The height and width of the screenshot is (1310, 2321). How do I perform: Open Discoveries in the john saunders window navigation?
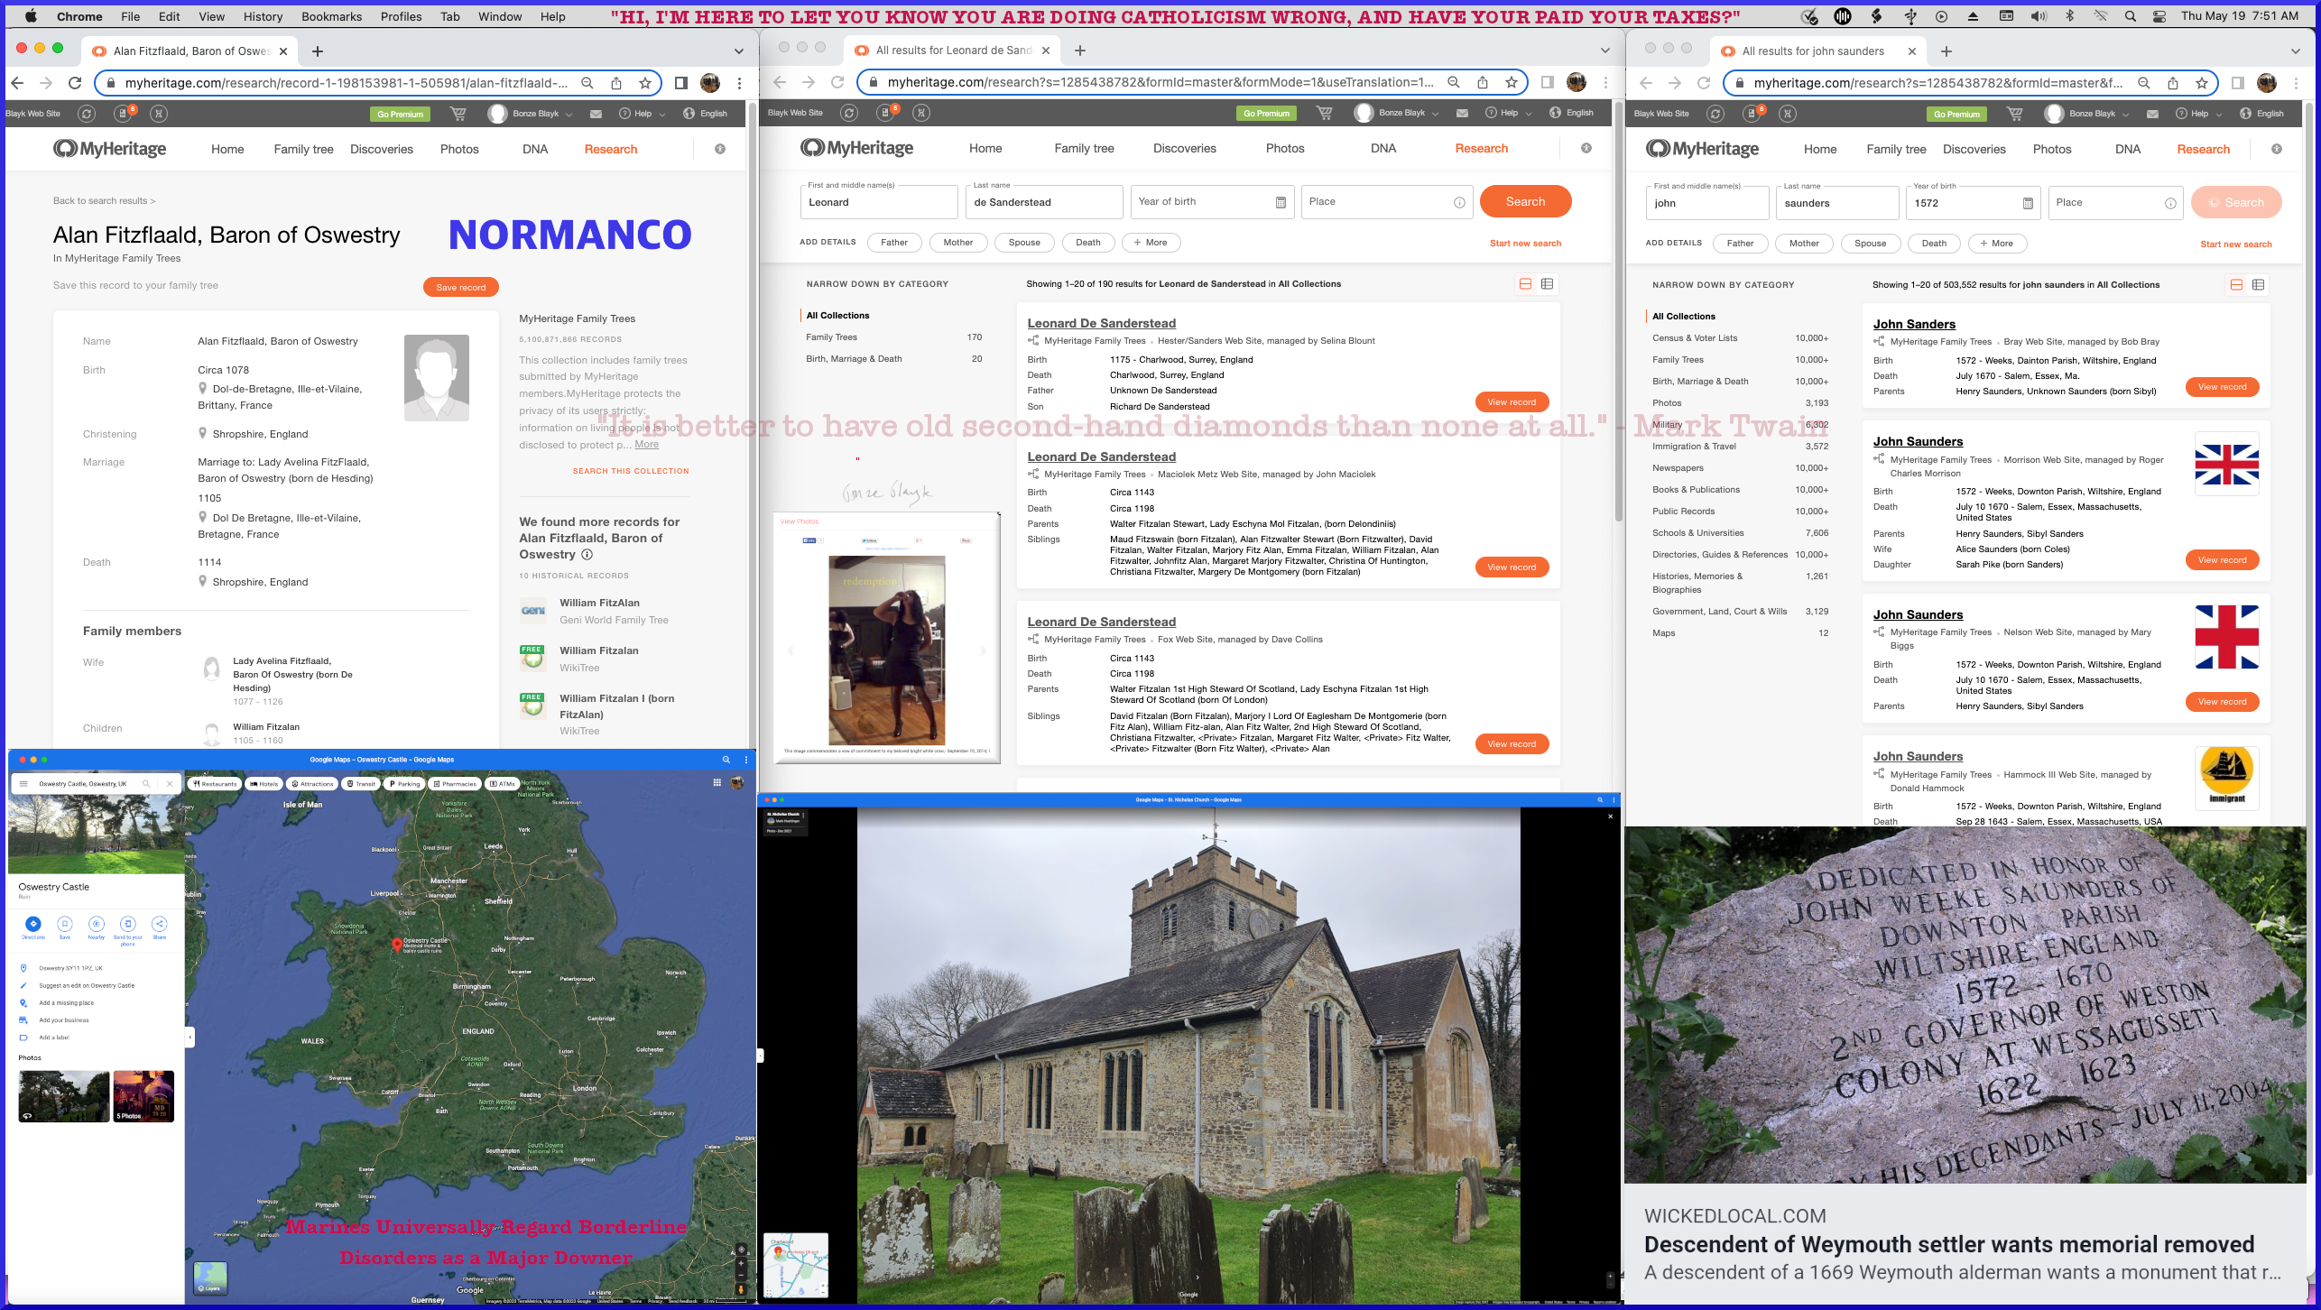click(1974, 149)
